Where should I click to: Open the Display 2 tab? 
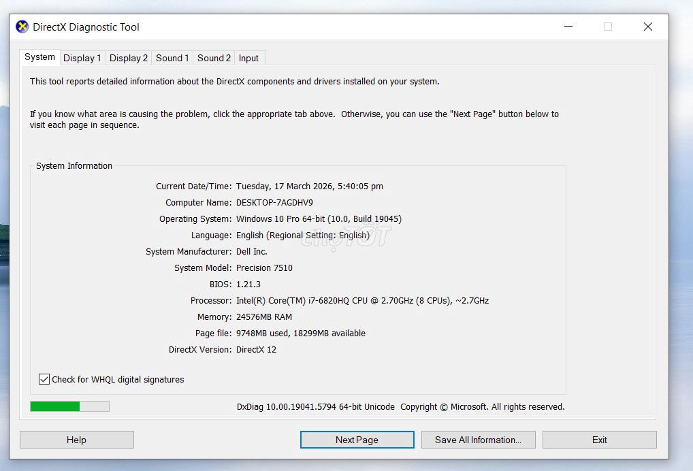coord(128,59)
